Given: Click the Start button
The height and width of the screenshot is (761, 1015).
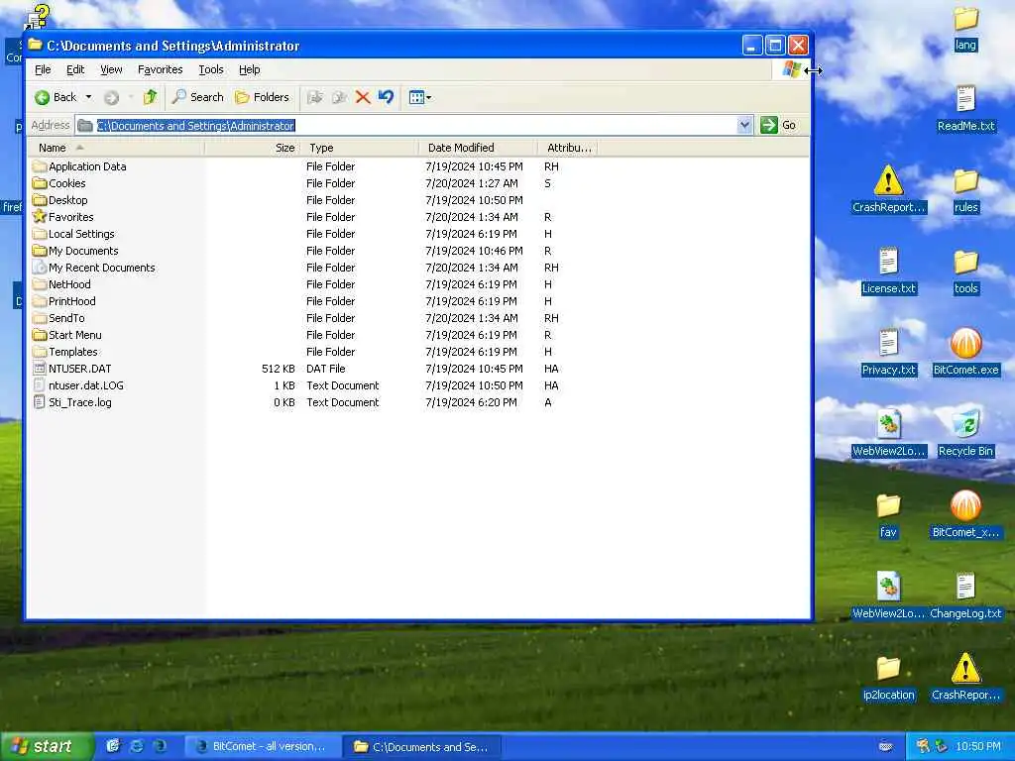Looking at the screenshot, I should (x=47, y=746).
